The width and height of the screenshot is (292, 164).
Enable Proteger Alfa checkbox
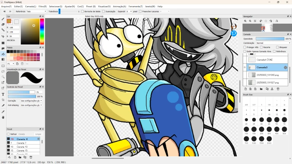tap(245, 47)
